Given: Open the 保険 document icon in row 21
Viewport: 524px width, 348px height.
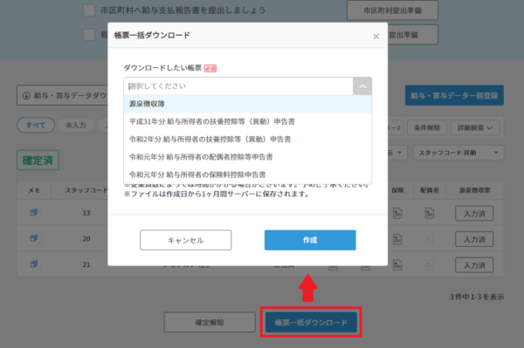Looking at the screenshot, I should coord(397,265).
